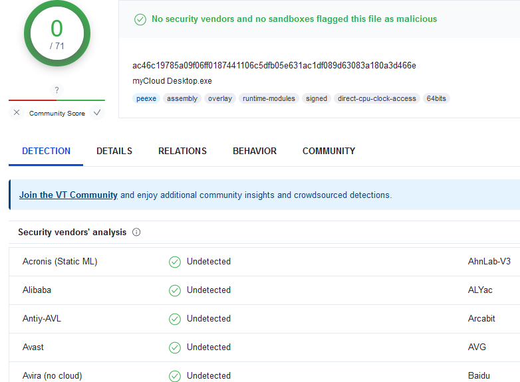Screen dimensions: 520x382
Task: Click the Antiy-AVL Undetected checkmark icon
Action: [175, 319]
